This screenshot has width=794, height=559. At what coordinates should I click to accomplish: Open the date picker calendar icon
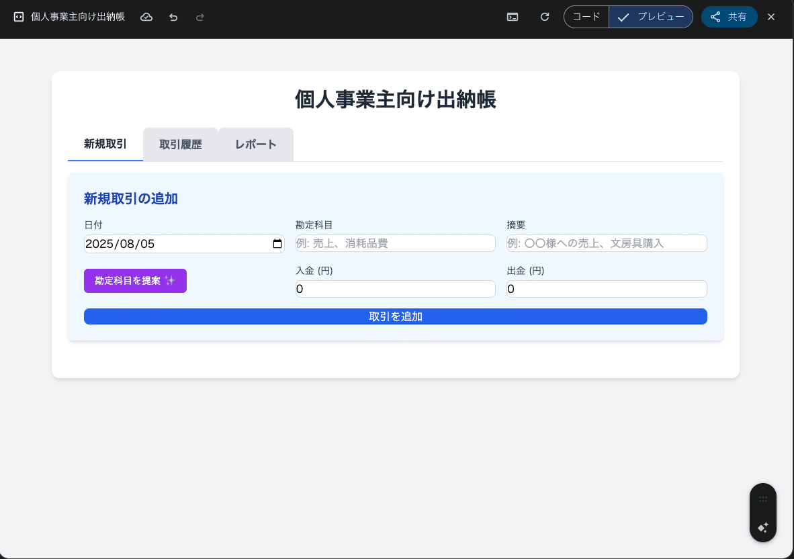pos(277,244)
